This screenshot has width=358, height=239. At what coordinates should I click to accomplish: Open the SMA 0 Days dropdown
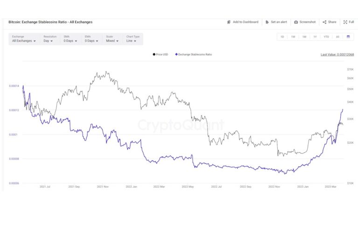tap(70, 39)
